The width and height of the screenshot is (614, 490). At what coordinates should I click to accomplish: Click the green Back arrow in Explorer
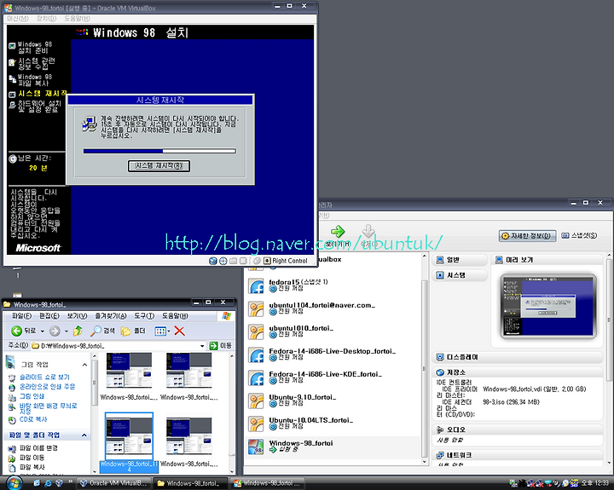coord(16,331)
